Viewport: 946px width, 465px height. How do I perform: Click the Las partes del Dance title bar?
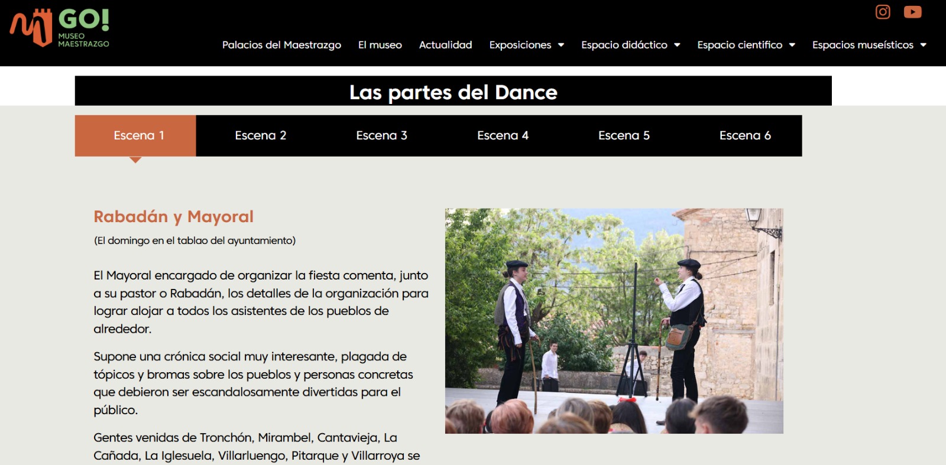click(x=453, y=92)
